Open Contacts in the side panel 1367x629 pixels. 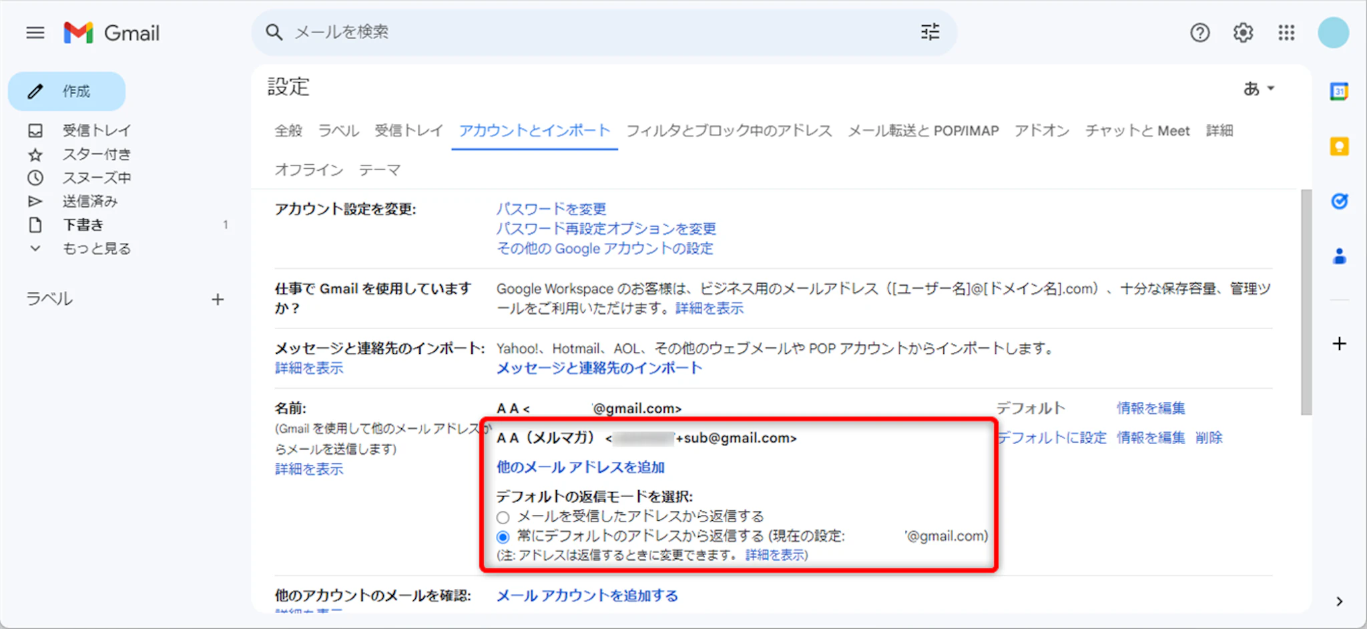click(1339, 256)
